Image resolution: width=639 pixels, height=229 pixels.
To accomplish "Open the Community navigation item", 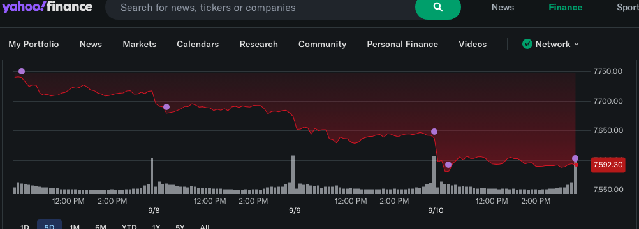I will coord(322,44).
